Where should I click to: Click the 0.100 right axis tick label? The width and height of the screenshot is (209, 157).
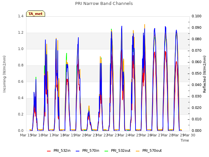(x=197, y=16)
